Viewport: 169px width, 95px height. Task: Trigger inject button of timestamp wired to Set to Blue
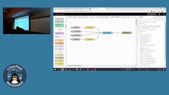click(71, 39)
